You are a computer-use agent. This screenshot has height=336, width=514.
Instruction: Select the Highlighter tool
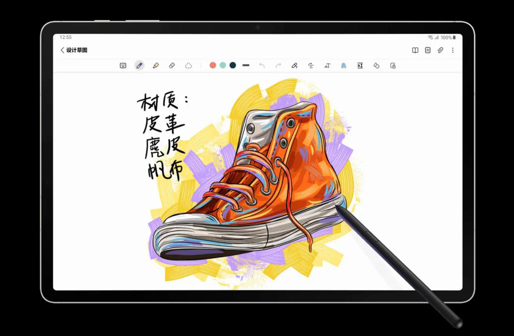pos(156,66)
